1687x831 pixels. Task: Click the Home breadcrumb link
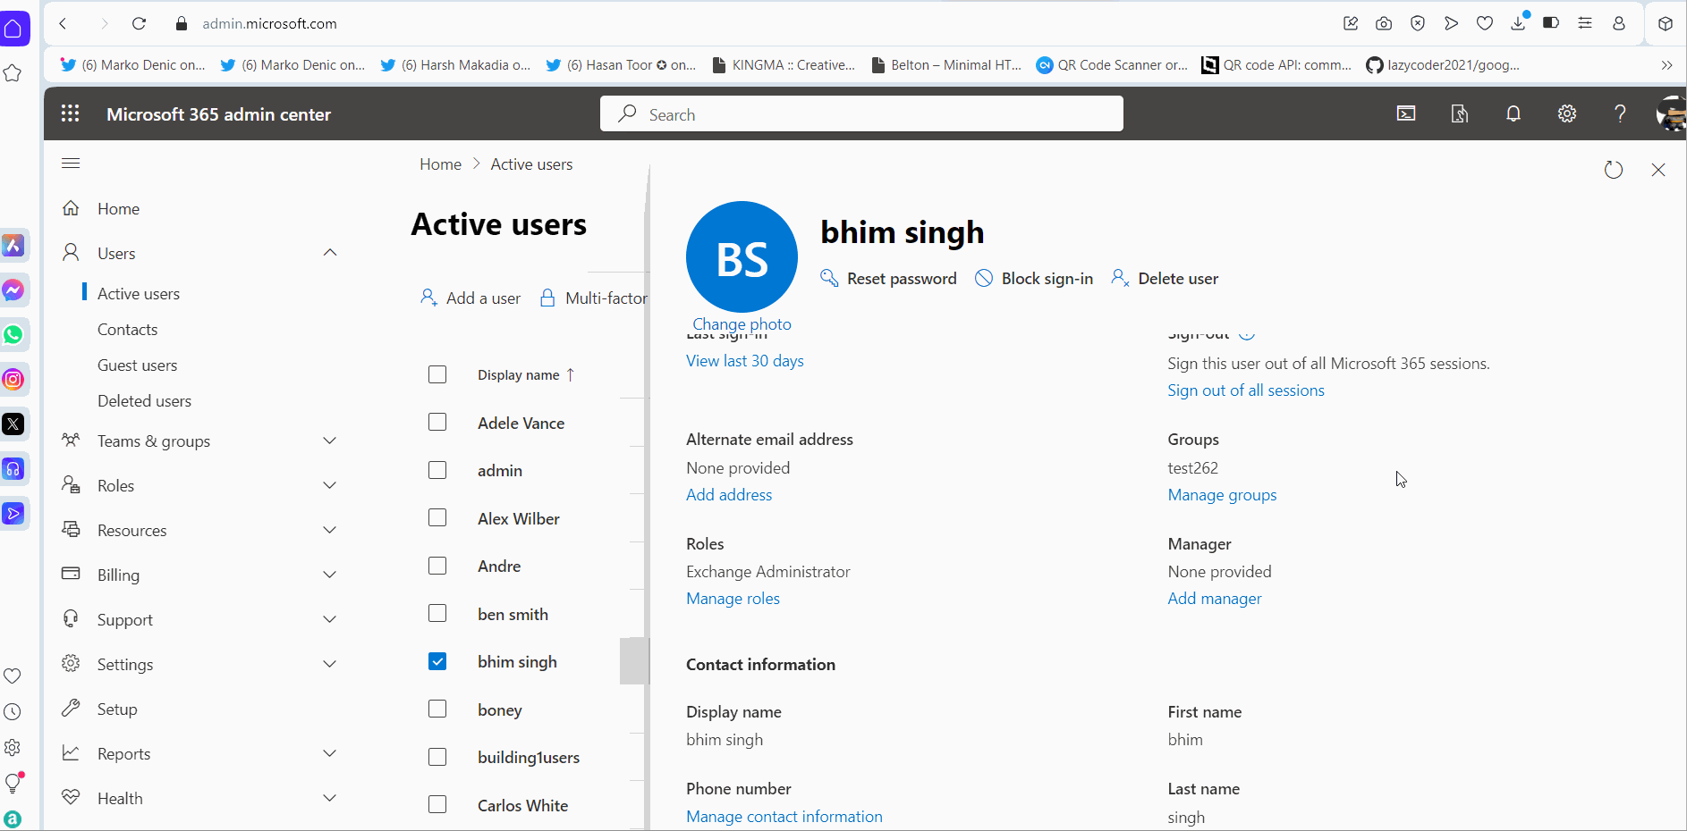pos(439,164)
